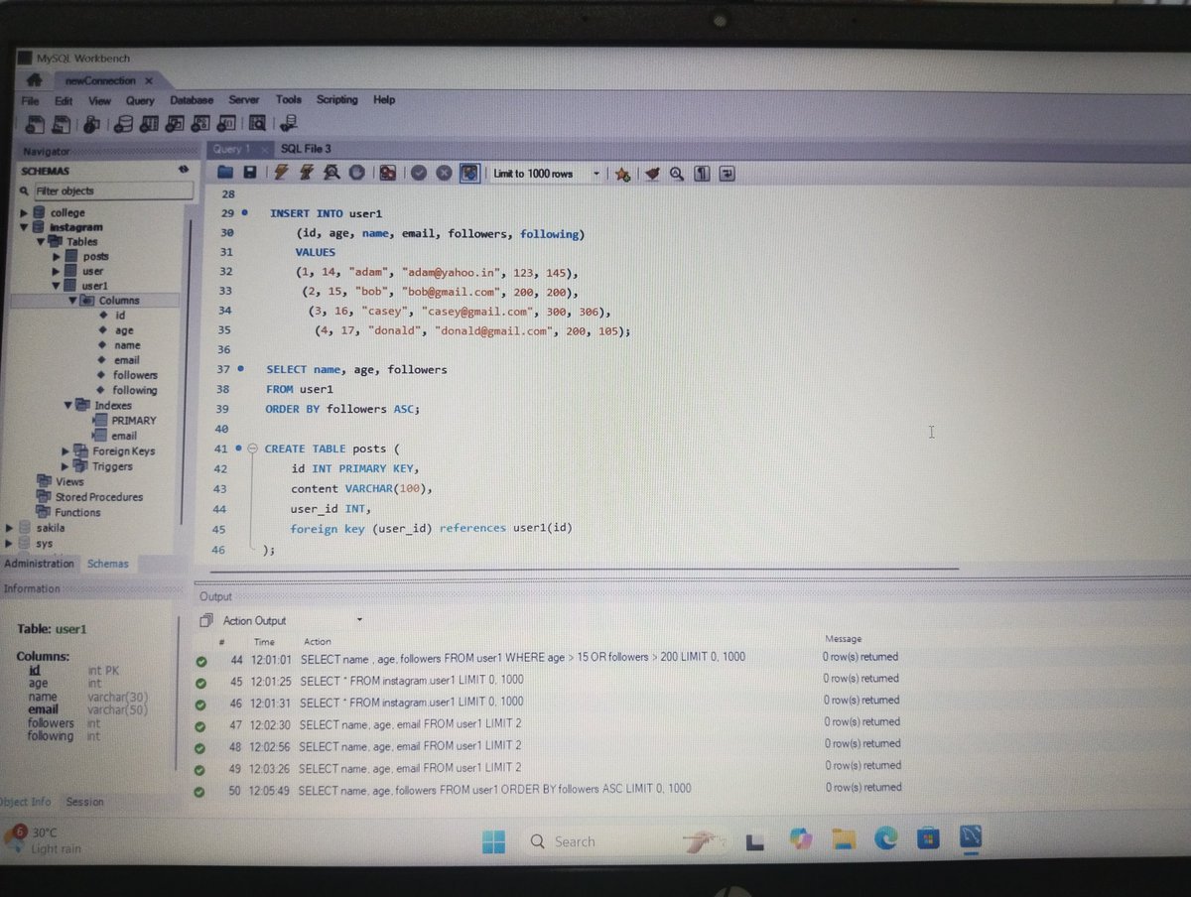Toggle word wrapping in the editor
This screenshot has height=897, width=1191.
pos(727,174)
